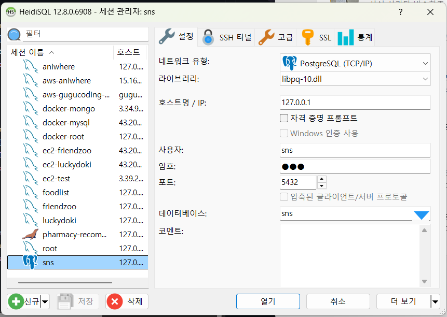Click the Delete button label
This screenshot has height=317, width=447.
[x=135, y=301]
